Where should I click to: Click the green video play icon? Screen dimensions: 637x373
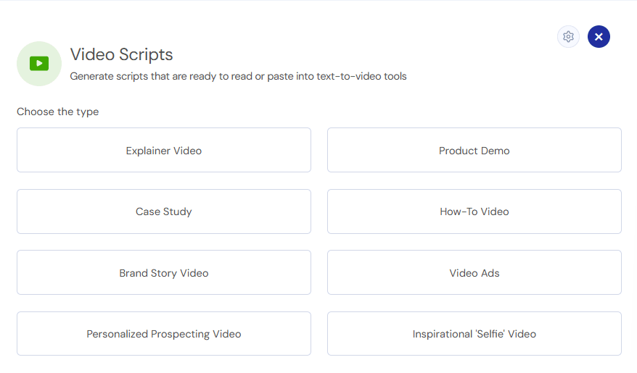[x=39, y=63]
